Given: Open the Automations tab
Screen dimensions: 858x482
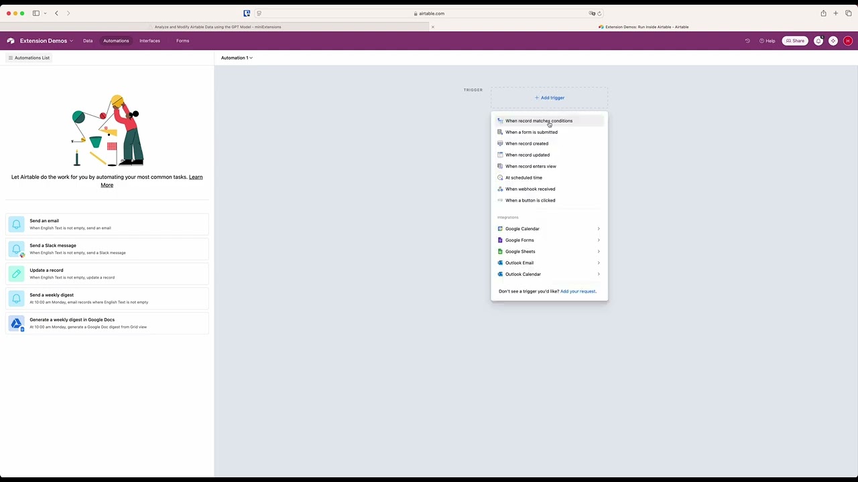Looking at the screenshot, I should coord(116,41).
